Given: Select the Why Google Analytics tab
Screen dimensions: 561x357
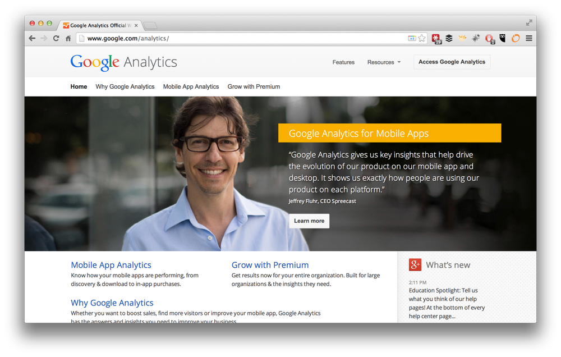Looking at the screenshot, I should (x=125, y=86).
